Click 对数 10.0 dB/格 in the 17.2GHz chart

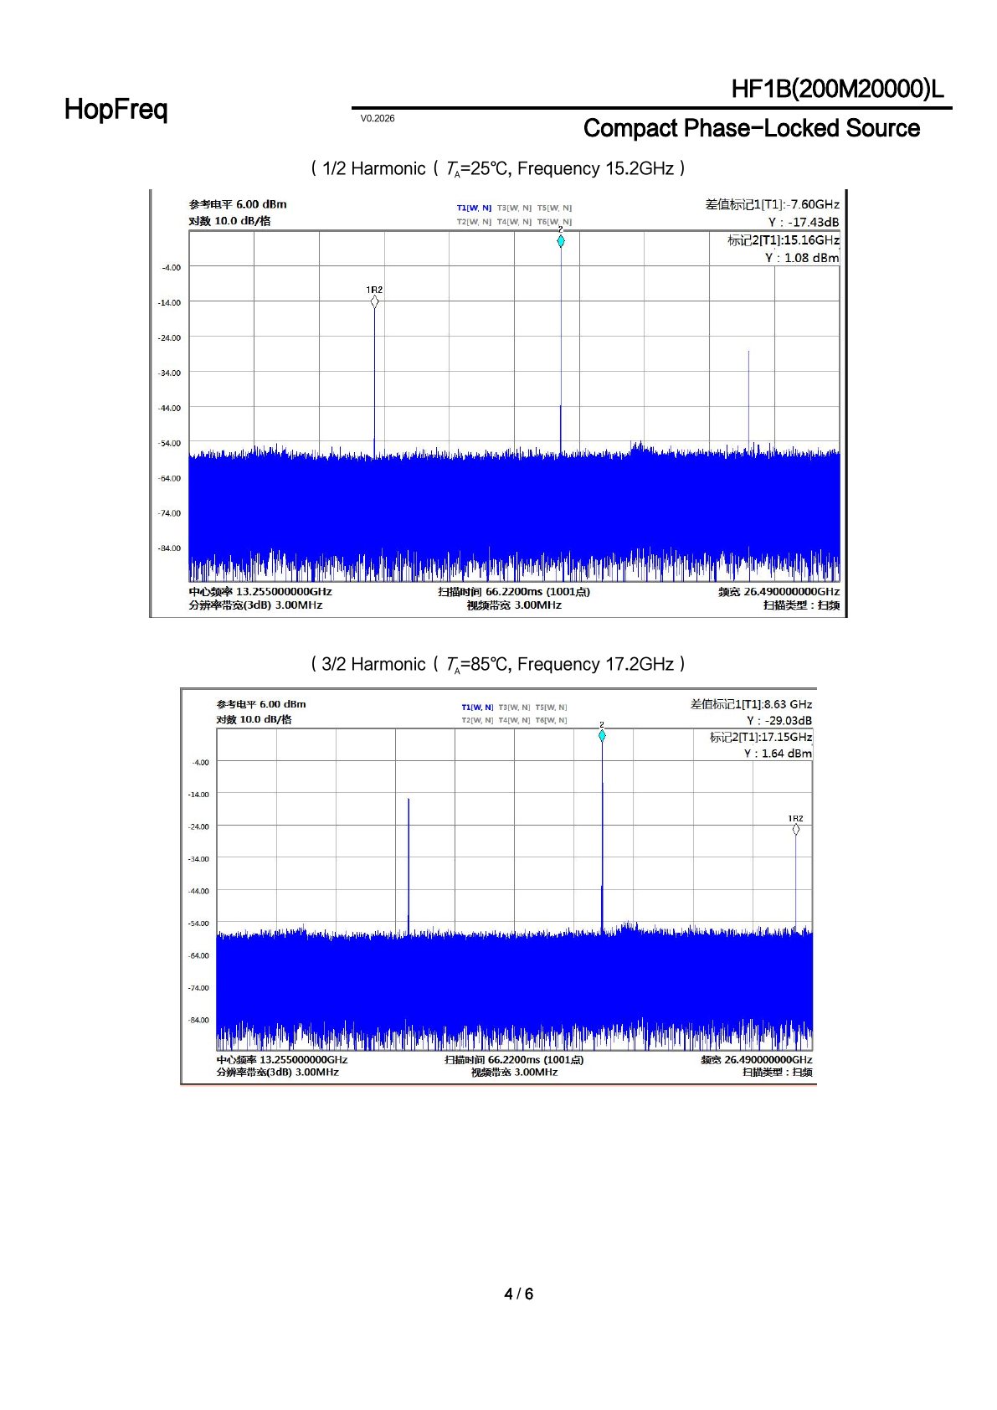pos(254,719)
